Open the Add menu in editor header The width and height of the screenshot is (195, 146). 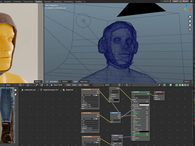coord(80,85)
